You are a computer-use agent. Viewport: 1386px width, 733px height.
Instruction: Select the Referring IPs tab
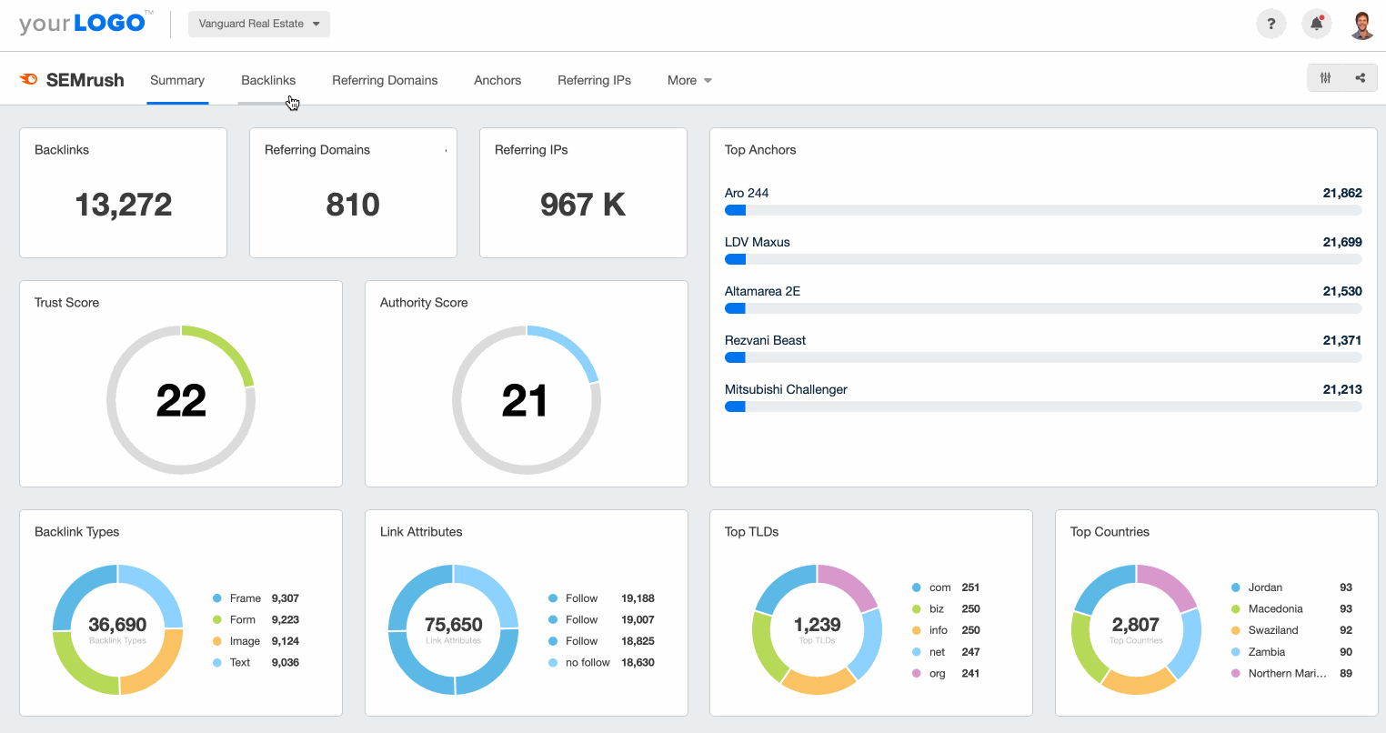[x=594, y=80]
